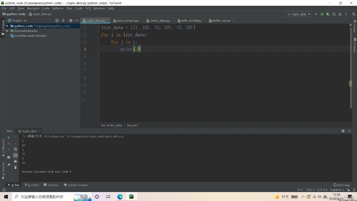Open the tuple_date run configuration dropdown

tap(299, 14)
